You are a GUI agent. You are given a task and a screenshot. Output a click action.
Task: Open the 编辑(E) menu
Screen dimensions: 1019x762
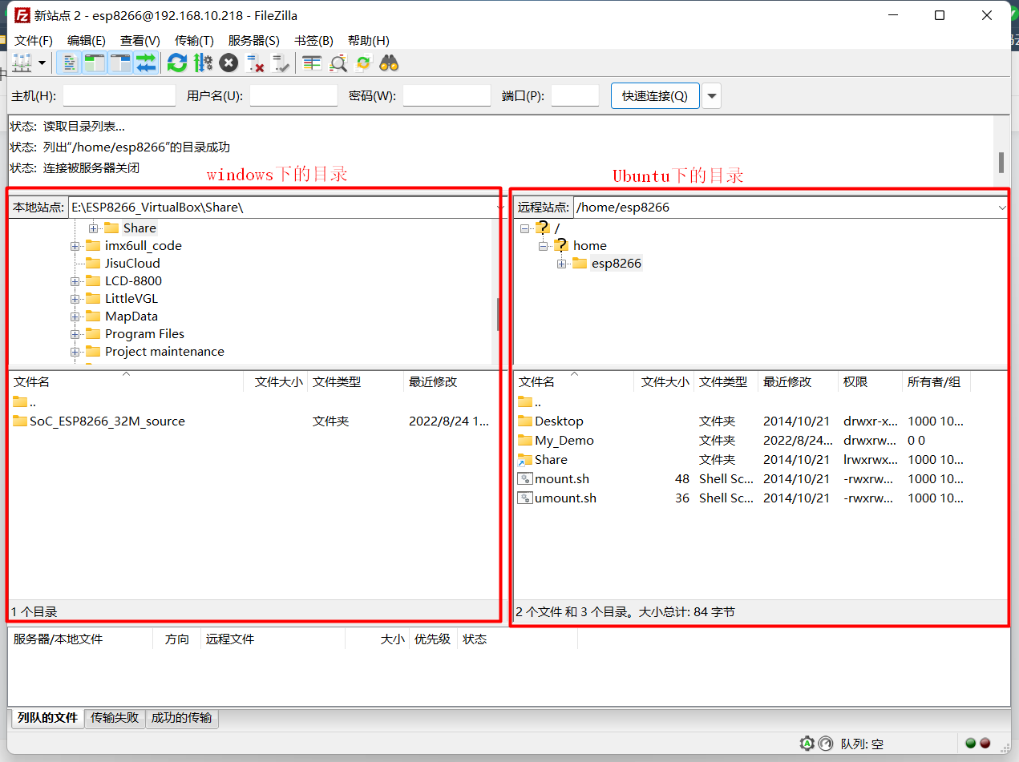tap(87, 41)
